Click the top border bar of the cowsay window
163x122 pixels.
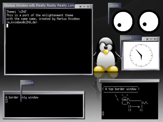pyautogui.click(x=129, y=81)
